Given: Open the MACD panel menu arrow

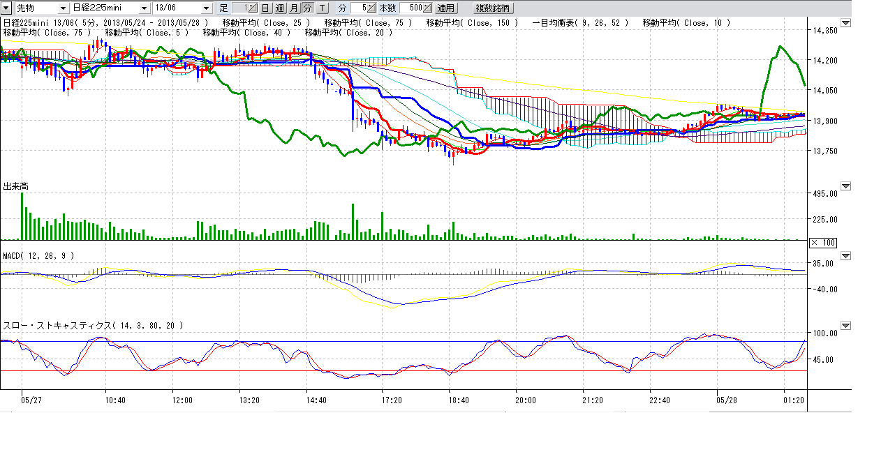Looking at the screenshot, I should [846, 256].
